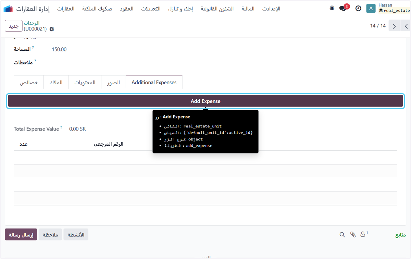Show help for المساحة field

(x=33, y=48)
